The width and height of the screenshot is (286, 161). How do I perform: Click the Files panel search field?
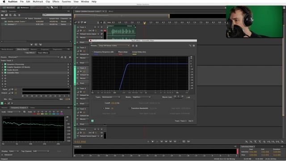(57, 15)
